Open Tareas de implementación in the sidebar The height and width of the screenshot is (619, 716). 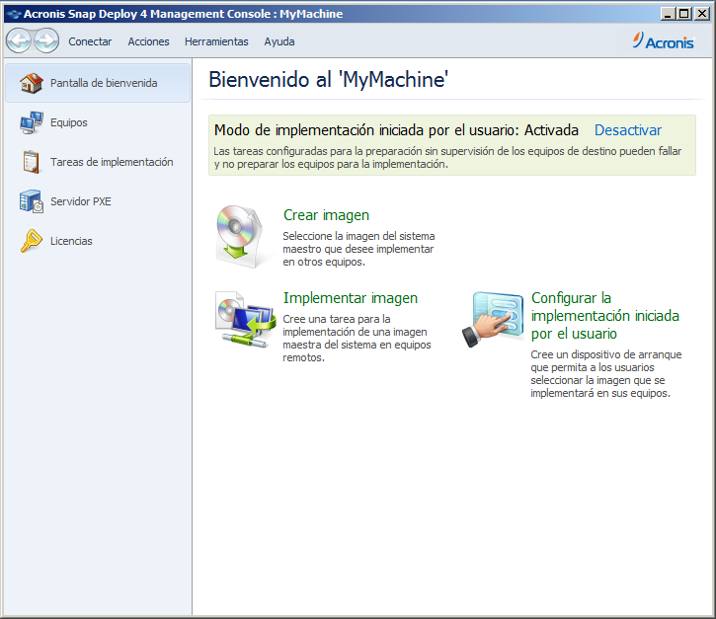click(x=98, y=162)
